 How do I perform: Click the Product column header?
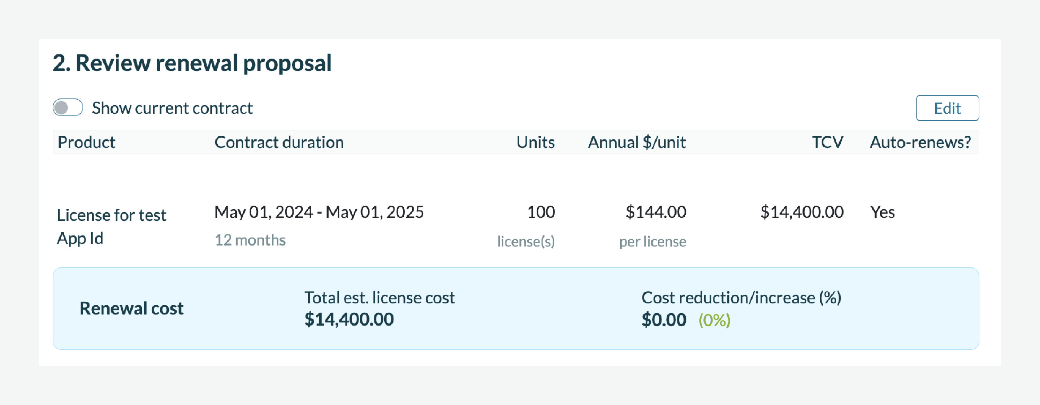86,142
